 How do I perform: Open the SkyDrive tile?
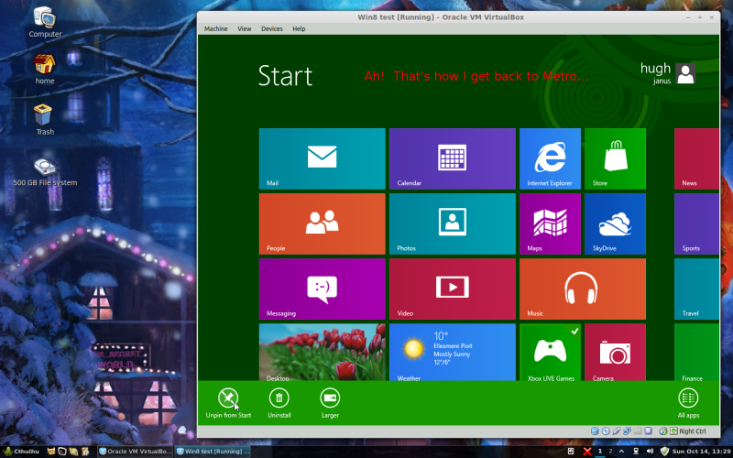615,224
